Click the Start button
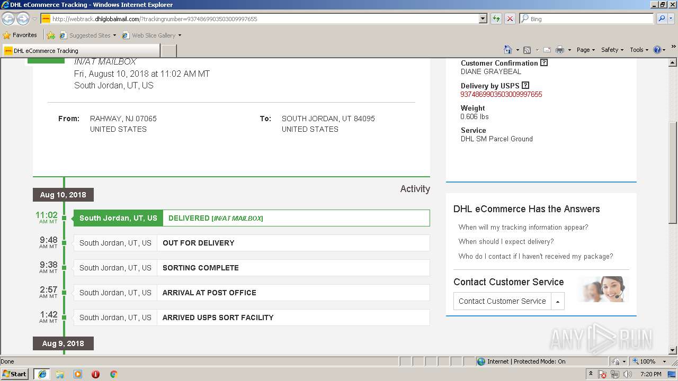This screenshot has width=678, height=381. (x=15, y=374)
